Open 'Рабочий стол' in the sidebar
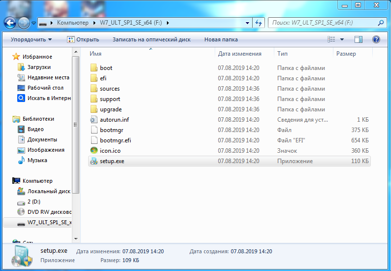This screenshot has width=391, height=271. tap(45, 88)
